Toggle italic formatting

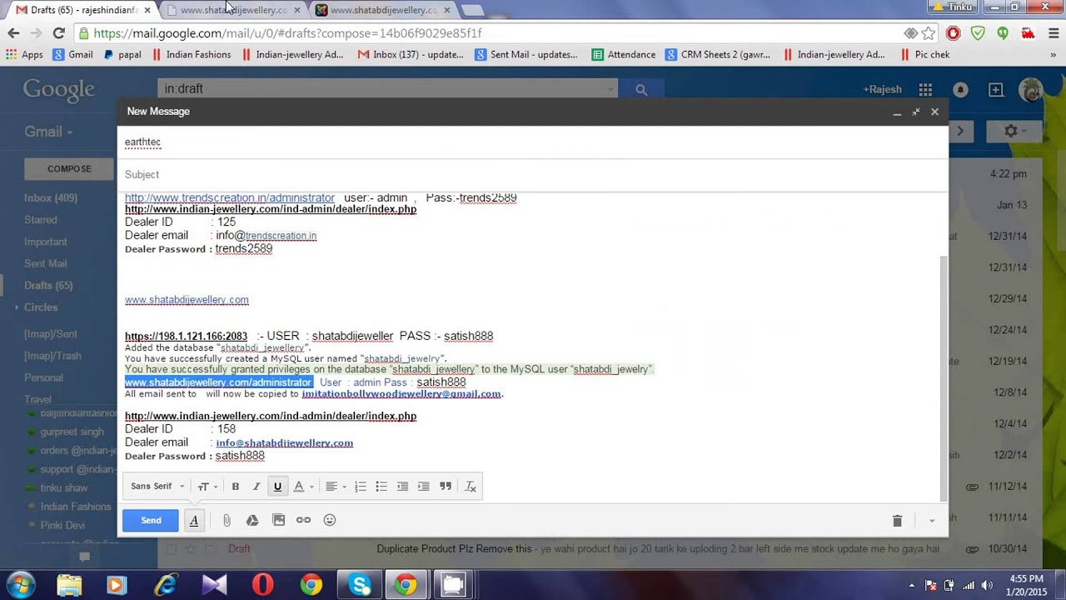click(x=257, y=487)
